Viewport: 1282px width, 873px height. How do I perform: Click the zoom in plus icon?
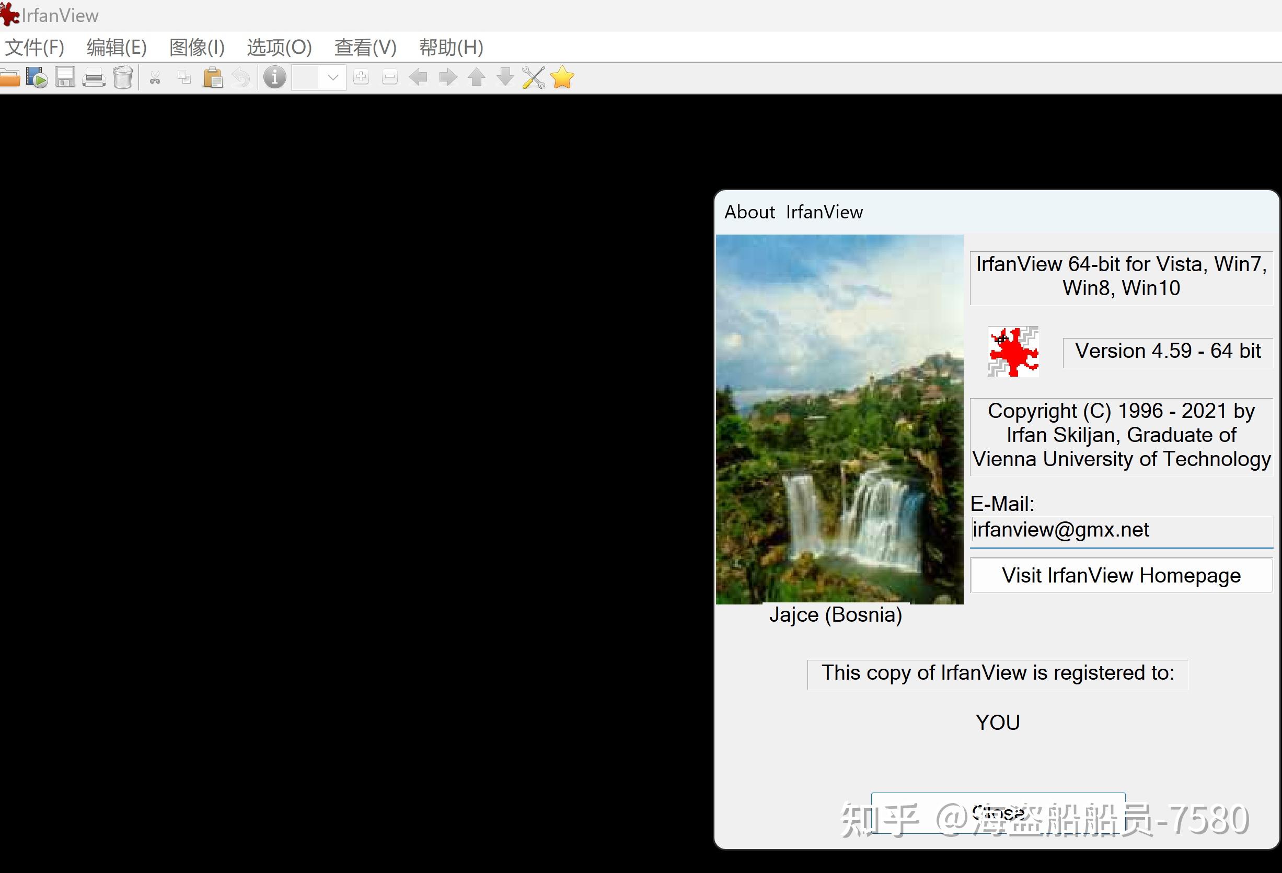click(x=361, y=77)
